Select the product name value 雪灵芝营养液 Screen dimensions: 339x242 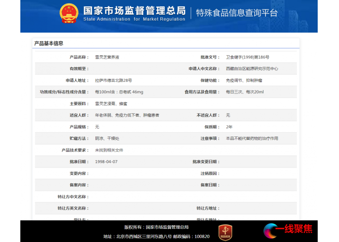point(107,57)
